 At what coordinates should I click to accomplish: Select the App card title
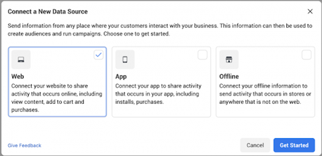[x=121, y=76]
